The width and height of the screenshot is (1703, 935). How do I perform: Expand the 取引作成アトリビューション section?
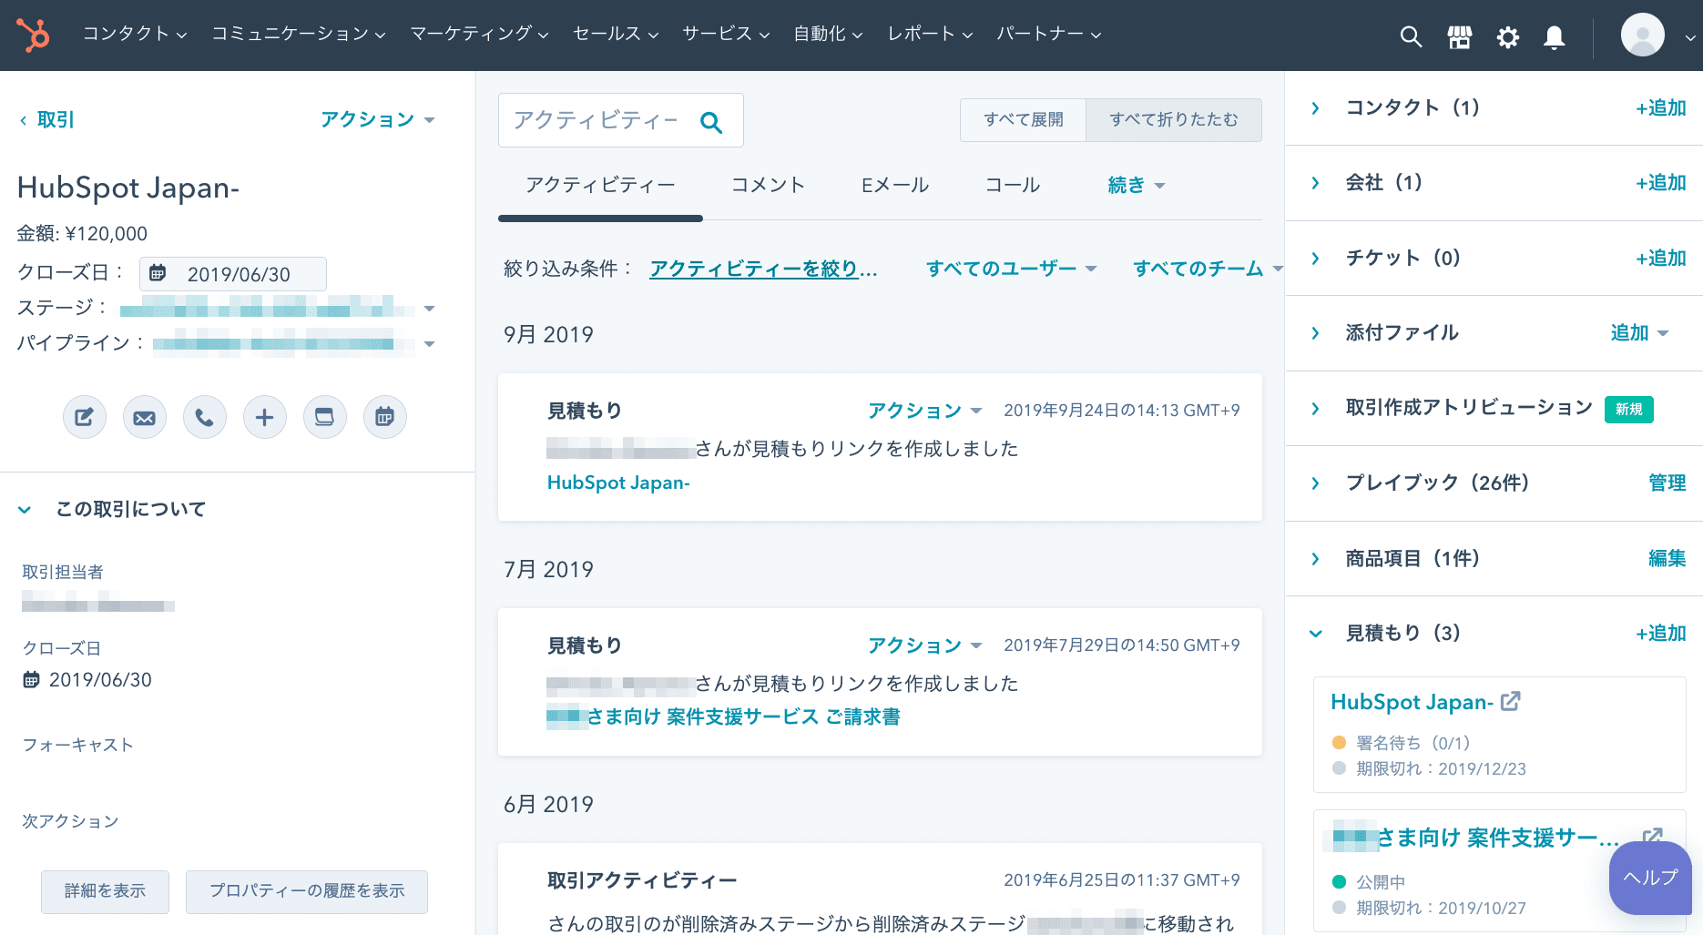coord(1315,409)
